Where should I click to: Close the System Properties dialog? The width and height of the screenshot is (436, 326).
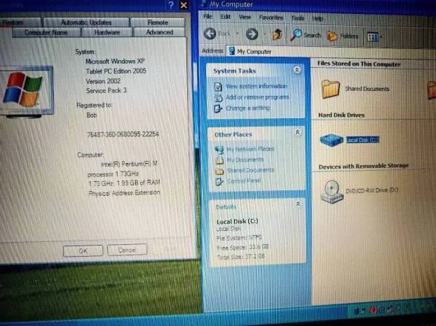184,5
